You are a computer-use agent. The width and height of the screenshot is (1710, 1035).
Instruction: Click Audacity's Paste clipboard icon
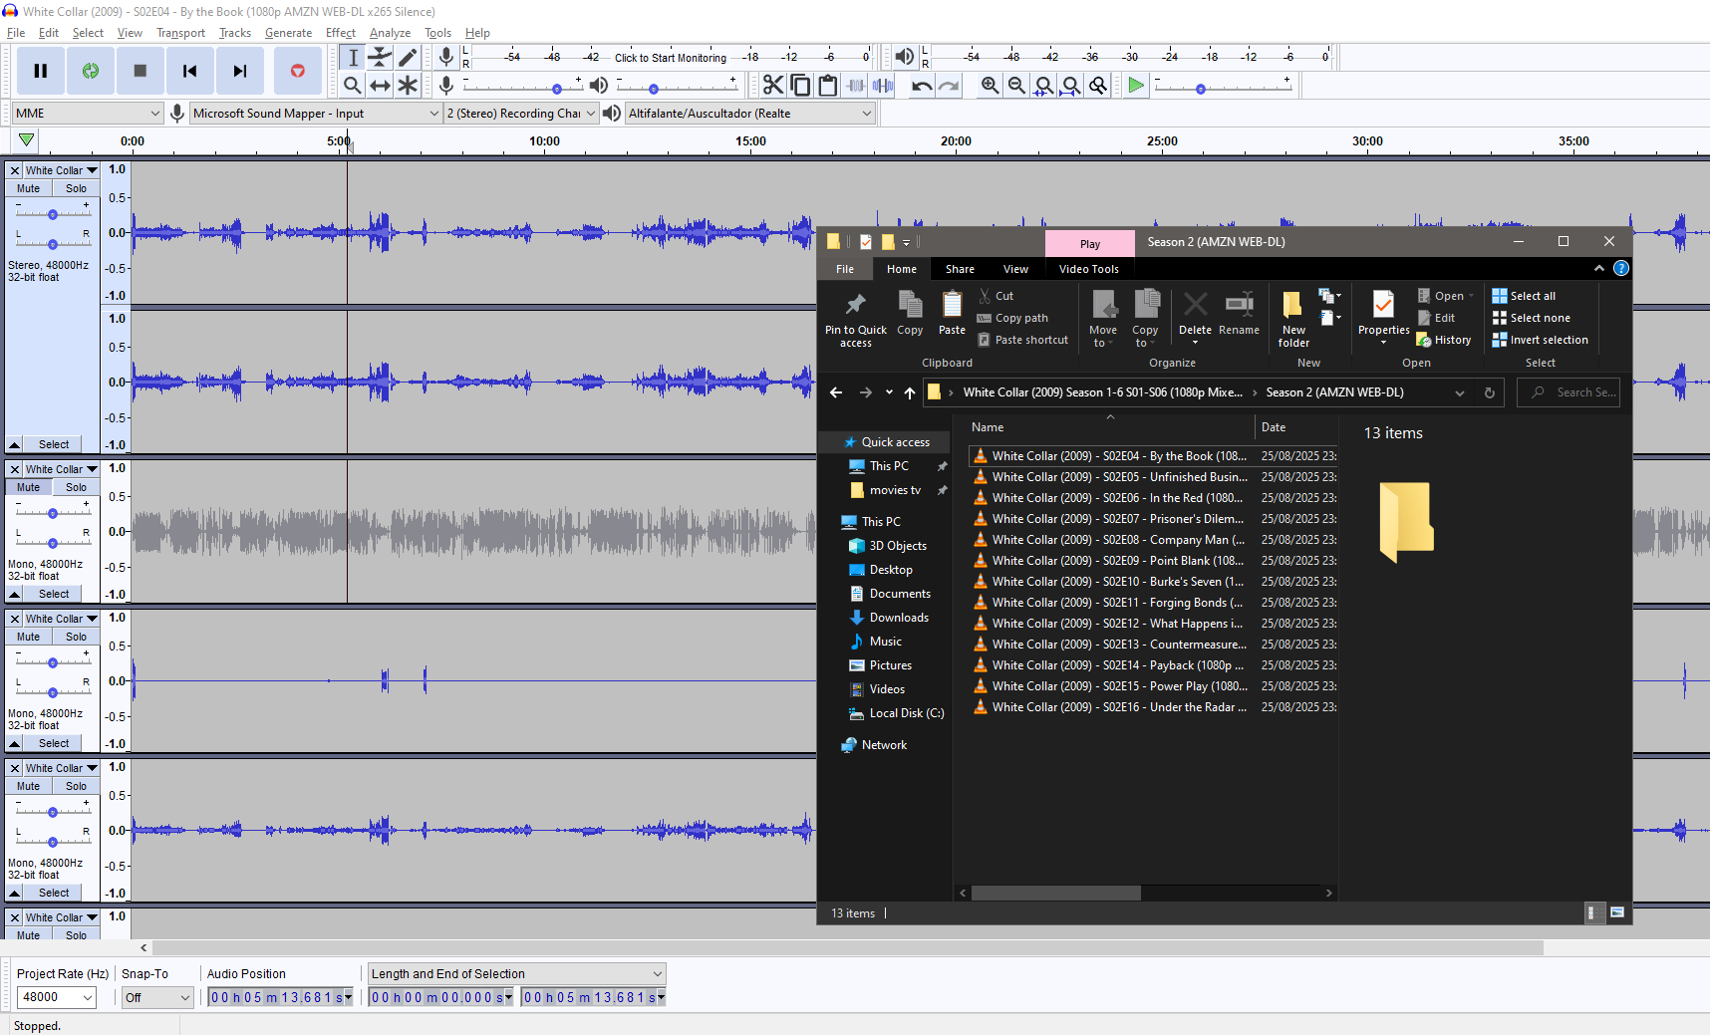(827, 86)
